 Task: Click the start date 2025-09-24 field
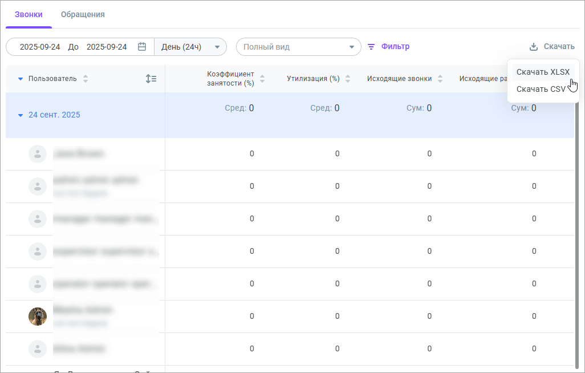[40, 47]
